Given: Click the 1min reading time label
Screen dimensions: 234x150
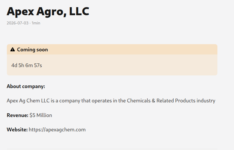Looking at the screenshot, I should coord(36,23).
